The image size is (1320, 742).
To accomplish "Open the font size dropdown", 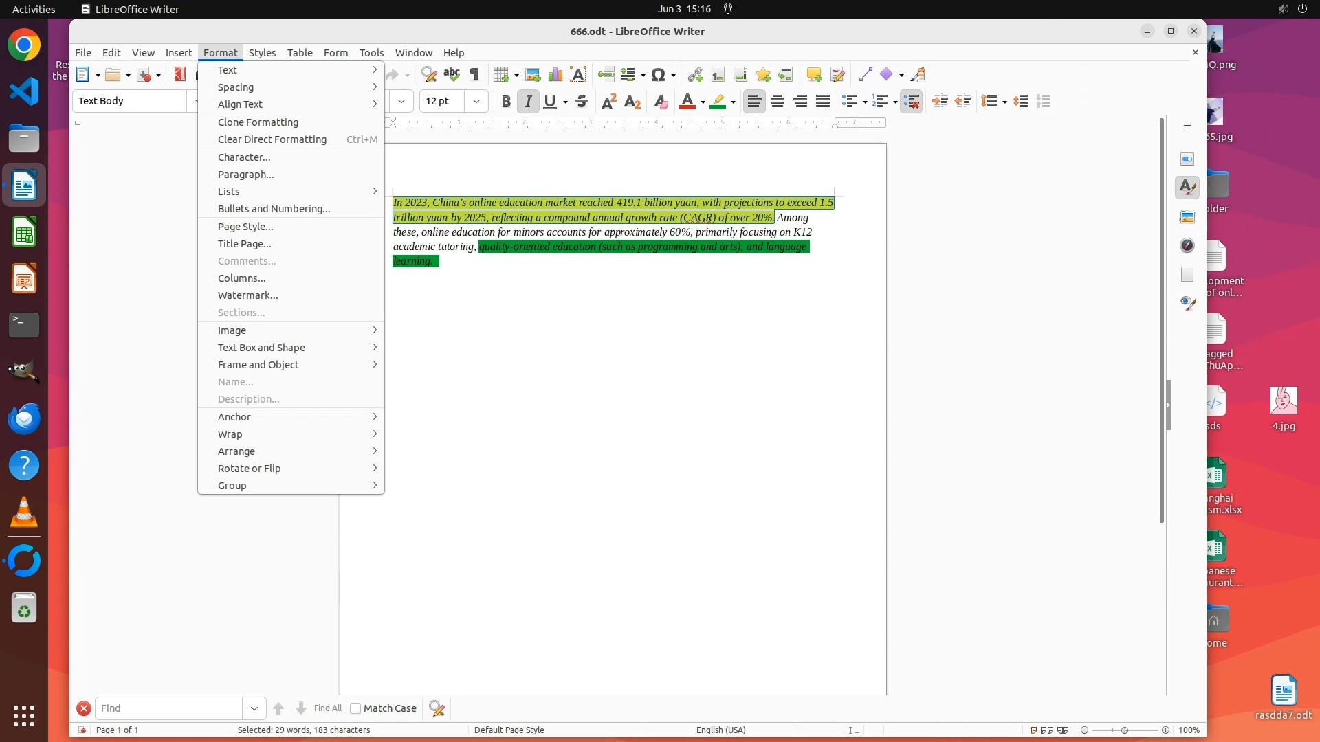I will (476, 102).
